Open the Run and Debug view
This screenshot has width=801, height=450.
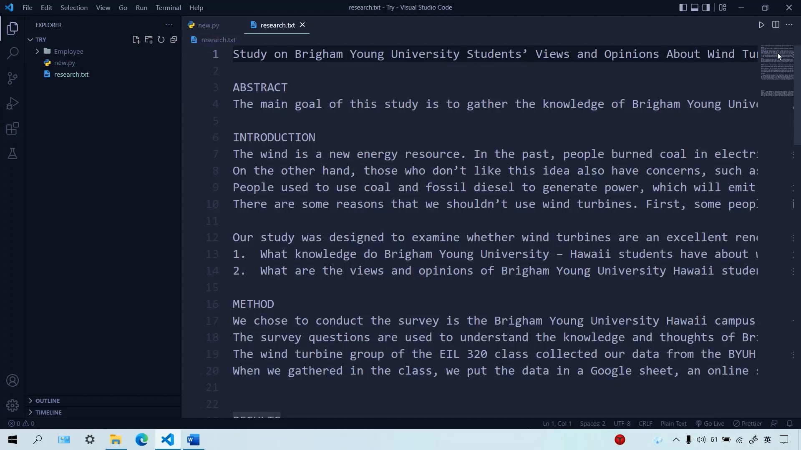point(13,103)
